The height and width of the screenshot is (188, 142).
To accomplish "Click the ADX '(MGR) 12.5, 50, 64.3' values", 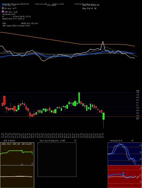I will point(30,23).
